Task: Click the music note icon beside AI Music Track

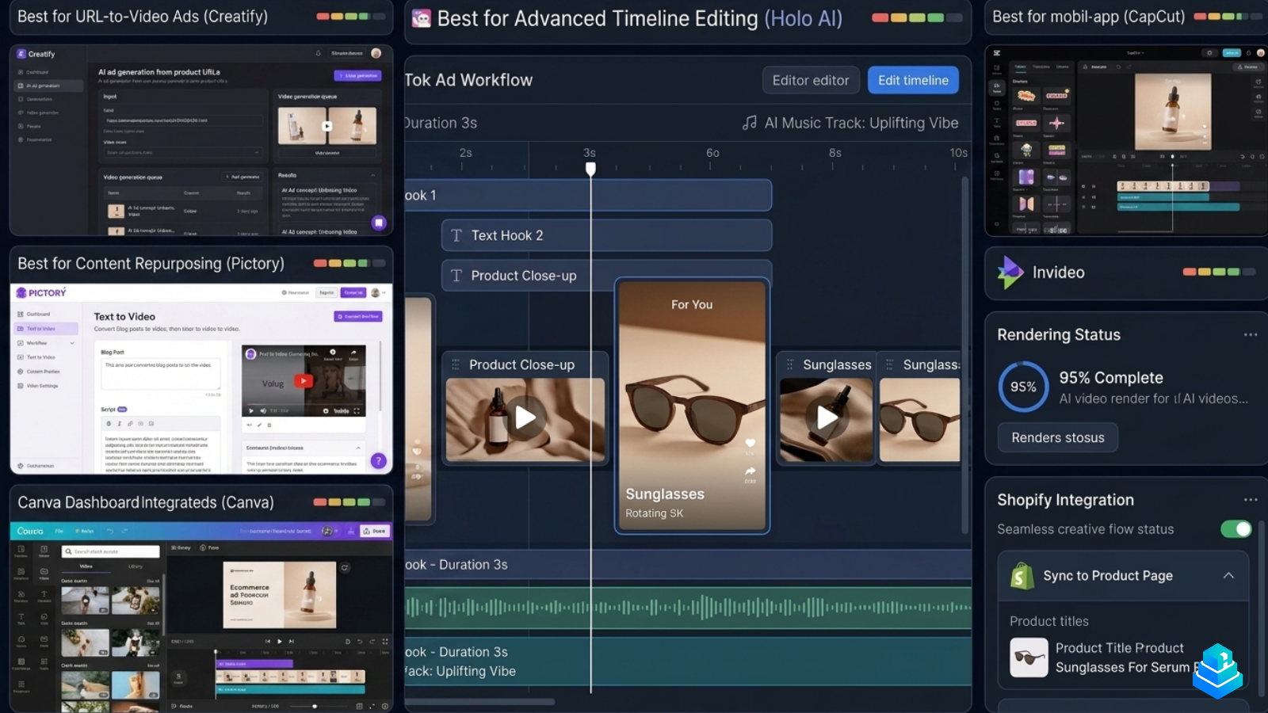Action: point(749,123)
